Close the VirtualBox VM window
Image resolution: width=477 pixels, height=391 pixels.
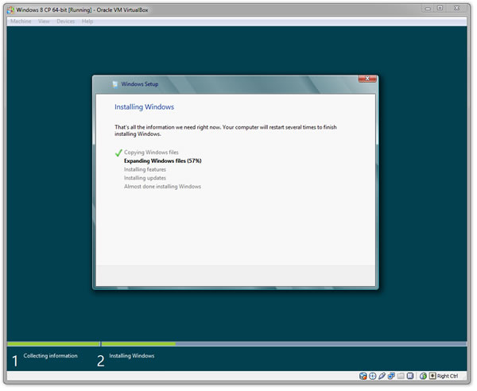click(456, 9)
